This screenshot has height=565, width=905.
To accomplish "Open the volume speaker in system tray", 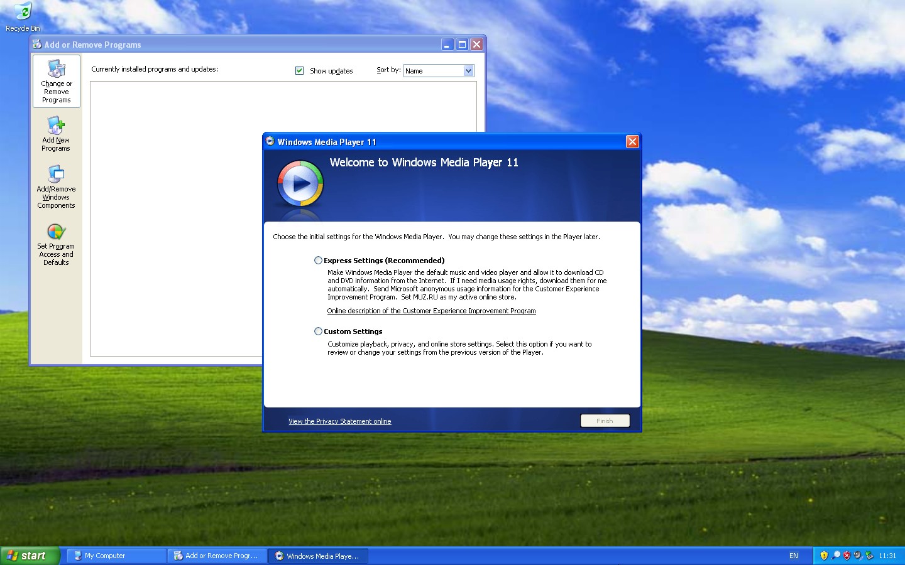I will [x=857, y=556].
